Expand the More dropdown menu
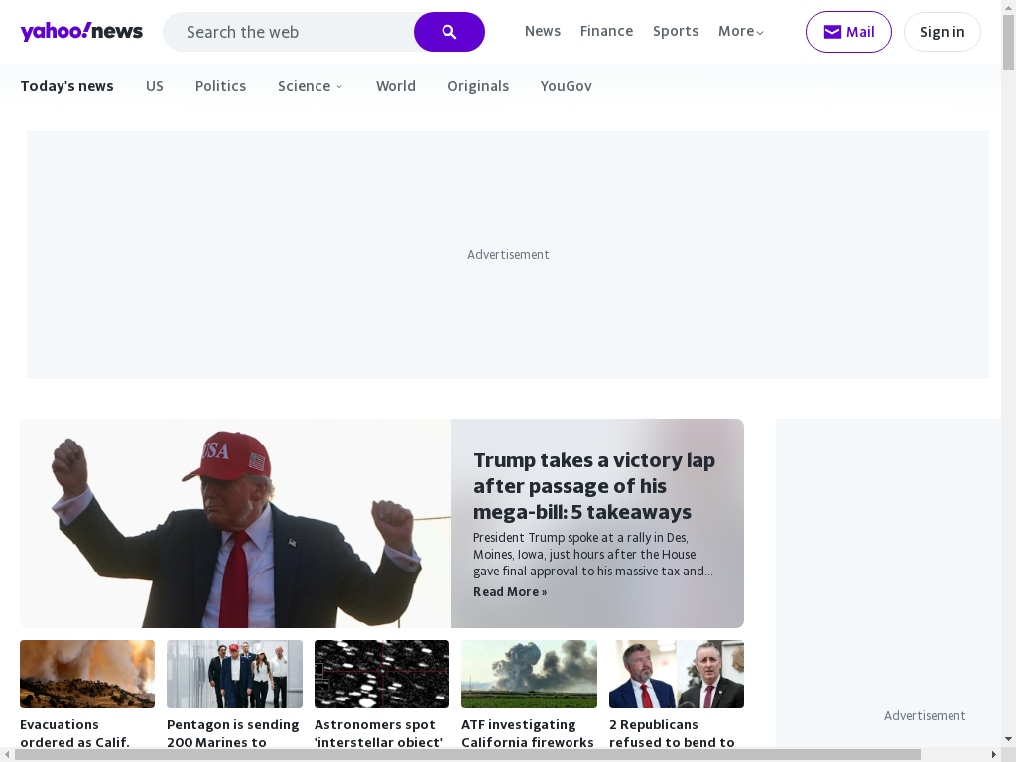This screenshot has height=762, width=1016. 740,31
